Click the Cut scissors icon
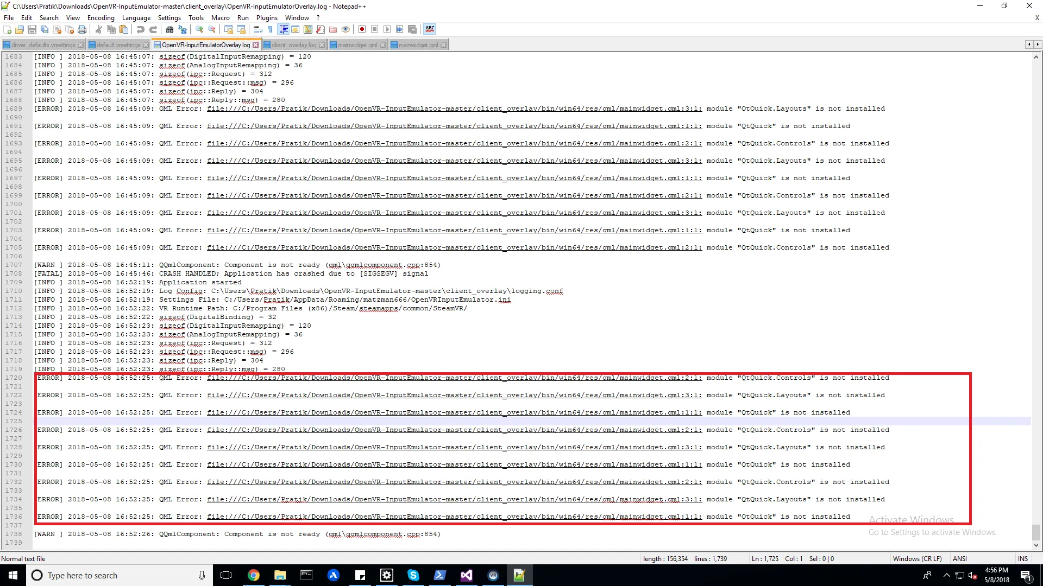The height and width of the screenshot is (586, 1043). click(x=99, y=29)
